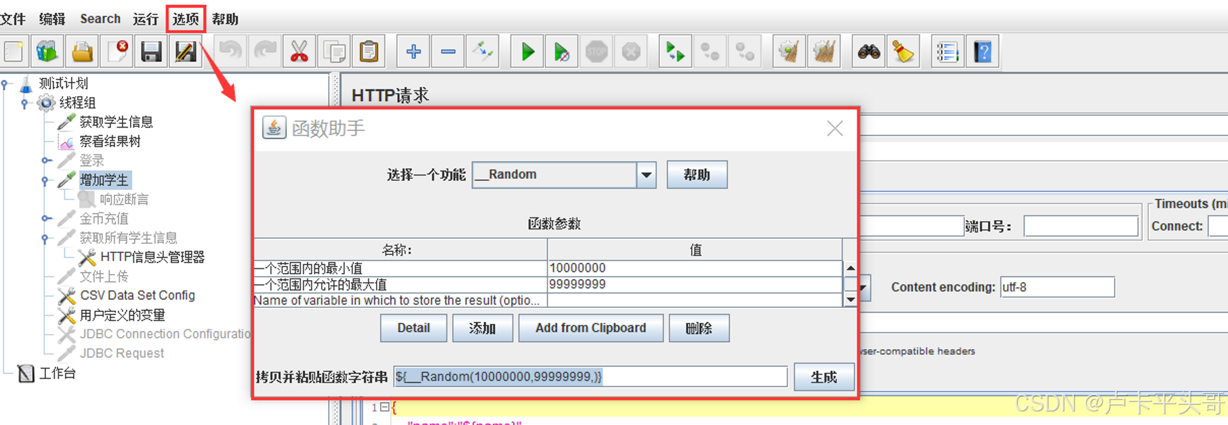The height and width of the screenshot is (425, 1228).
Task: Click the Reset Search broom icon
Action: [903, 52]
